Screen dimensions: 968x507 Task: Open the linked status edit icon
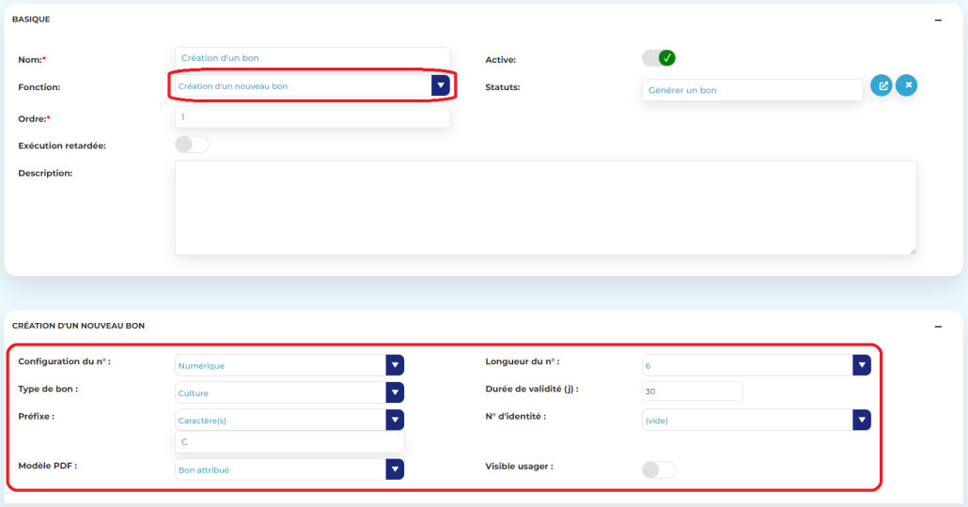click(x=882, y=85)
